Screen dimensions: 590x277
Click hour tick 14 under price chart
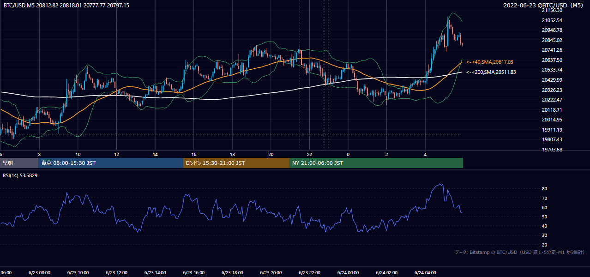click(155, 155)
